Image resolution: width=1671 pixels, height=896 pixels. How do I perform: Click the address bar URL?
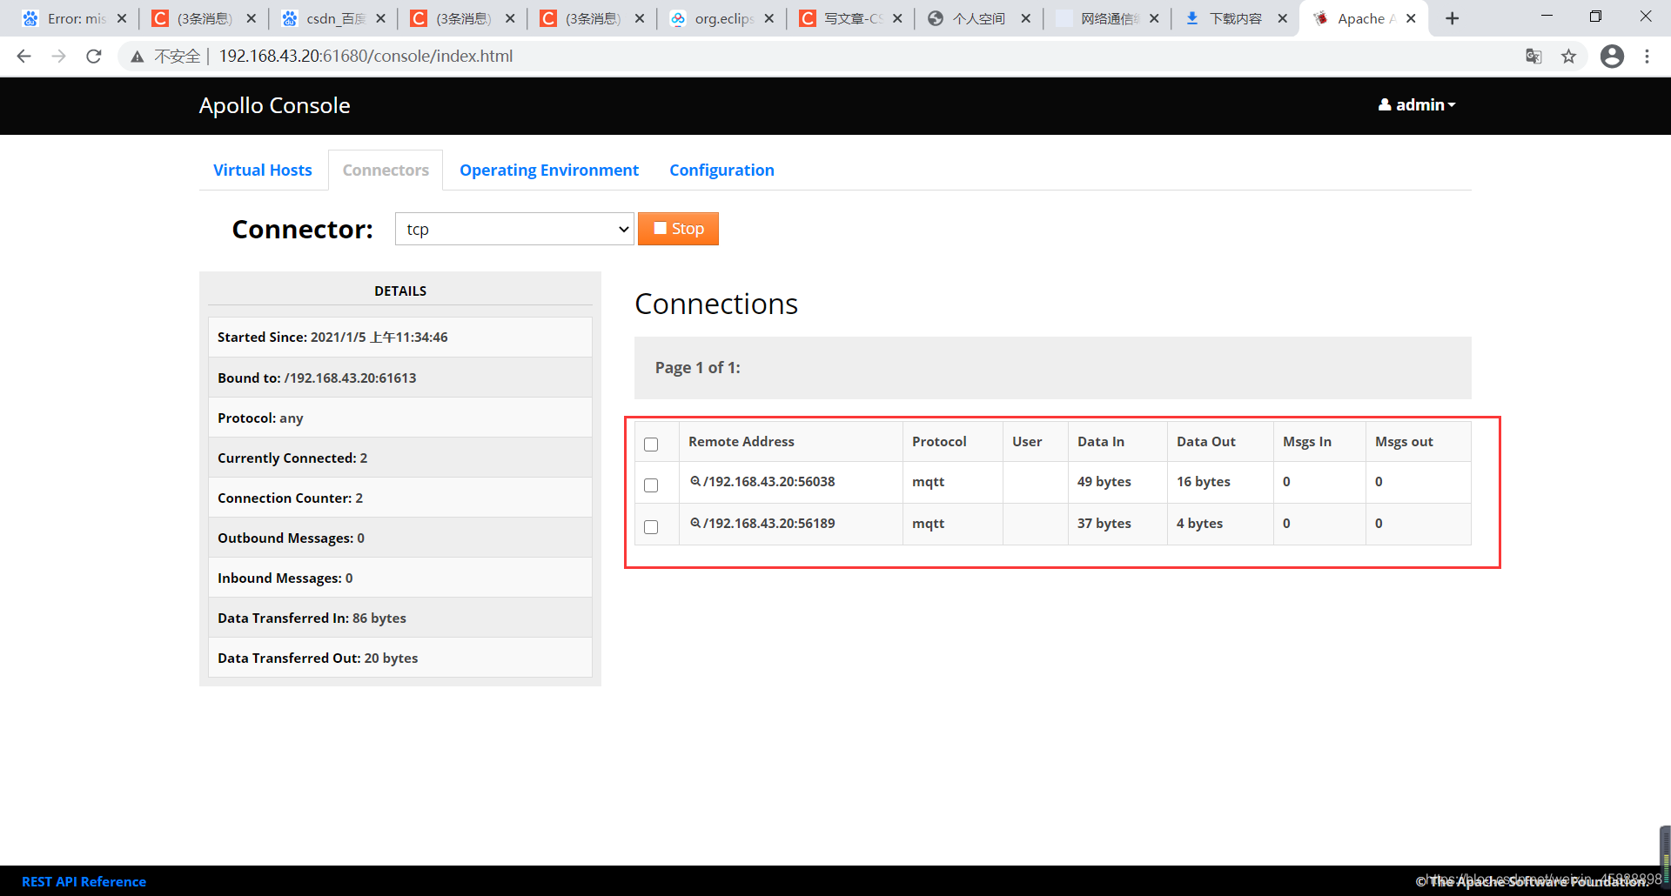[366, 57]
